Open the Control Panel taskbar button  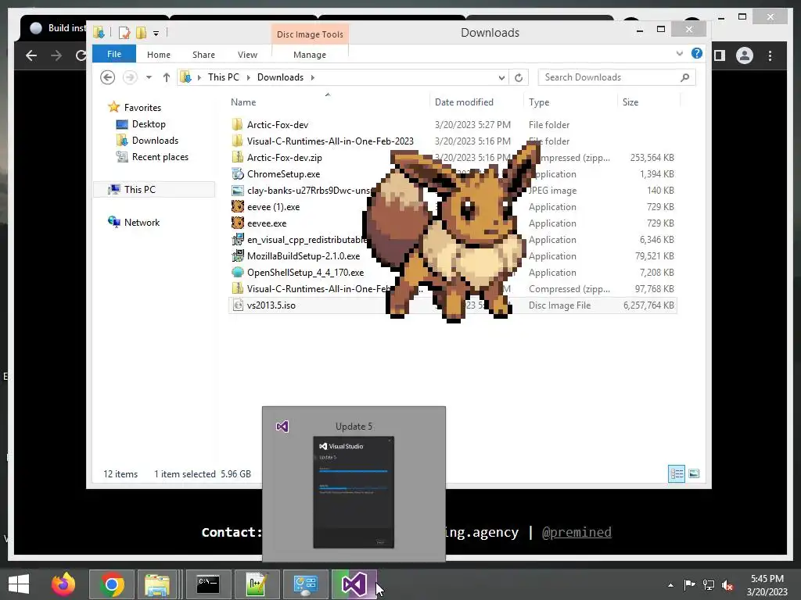tap(306, 584)
